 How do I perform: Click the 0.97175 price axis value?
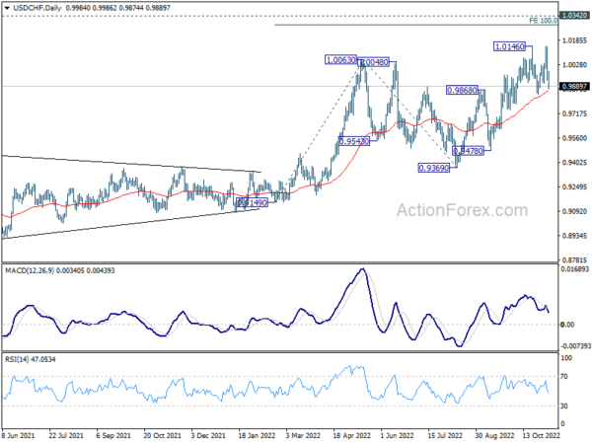click(574, 113)
